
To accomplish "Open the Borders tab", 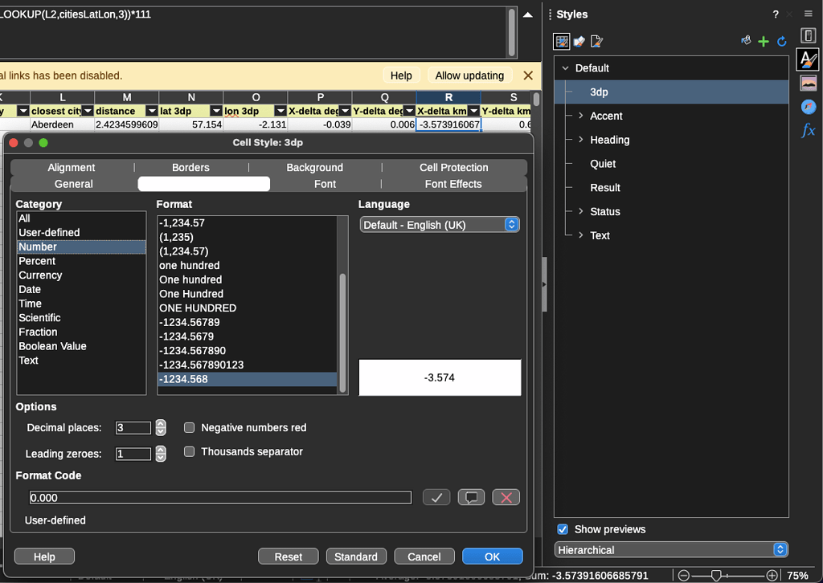I will tap(190, 167).
